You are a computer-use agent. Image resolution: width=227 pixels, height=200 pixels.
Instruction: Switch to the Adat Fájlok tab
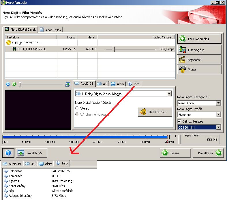coord(51,30)
